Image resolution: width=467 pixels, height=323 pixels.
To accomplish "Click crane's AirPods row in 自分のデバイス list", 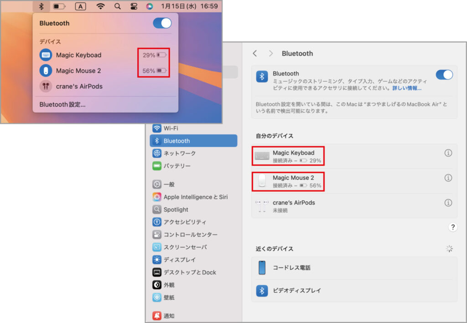I will [354, 206].
